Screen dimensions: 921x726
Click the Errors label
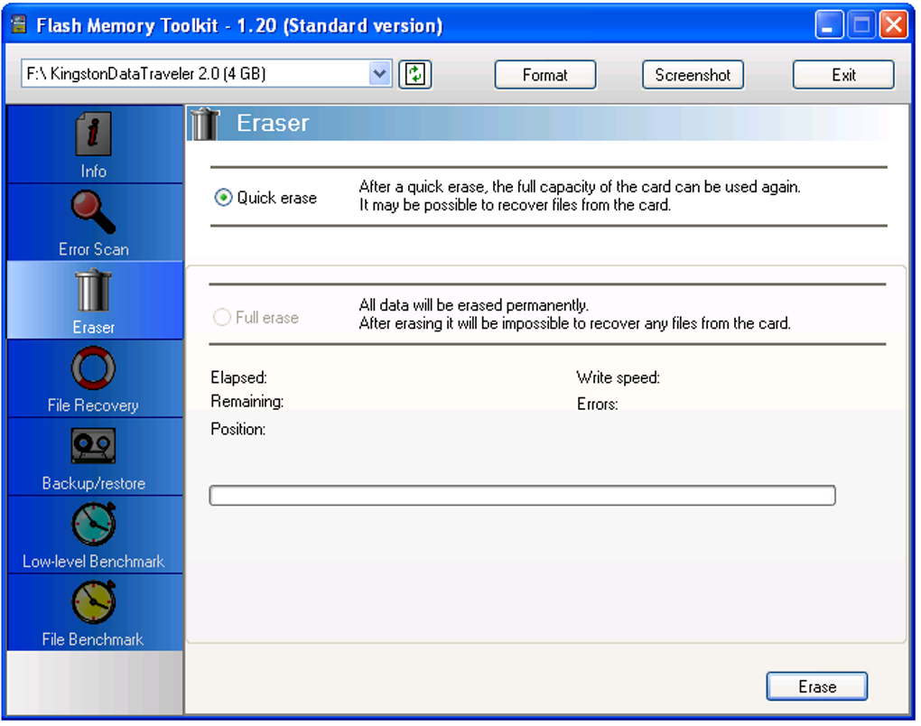[597, 405]
